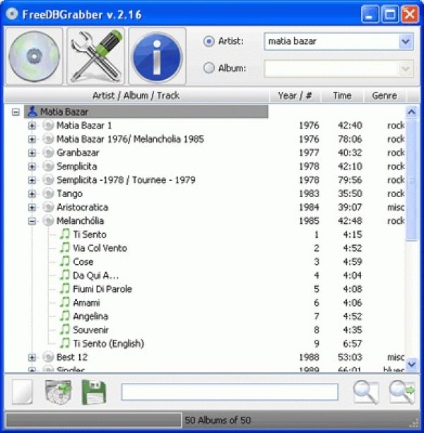This screenshot has height=433, width=424.
Task: Expand the Matia Bazar 1 album
Action: click(32, 126)
